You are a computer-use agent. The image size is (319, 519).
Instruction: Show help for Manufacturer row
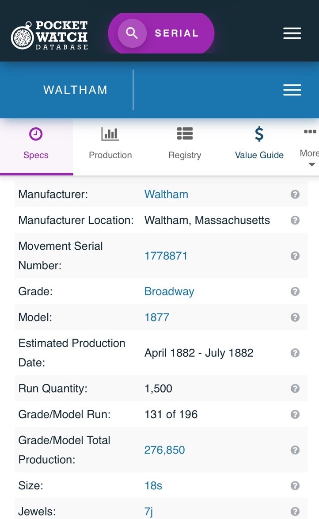(x=295, y=195)
